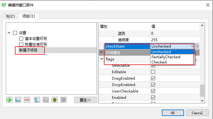Switch to the 项目(I) tab
Viewport: 213px width, 119px height.
tap(29, 16)
